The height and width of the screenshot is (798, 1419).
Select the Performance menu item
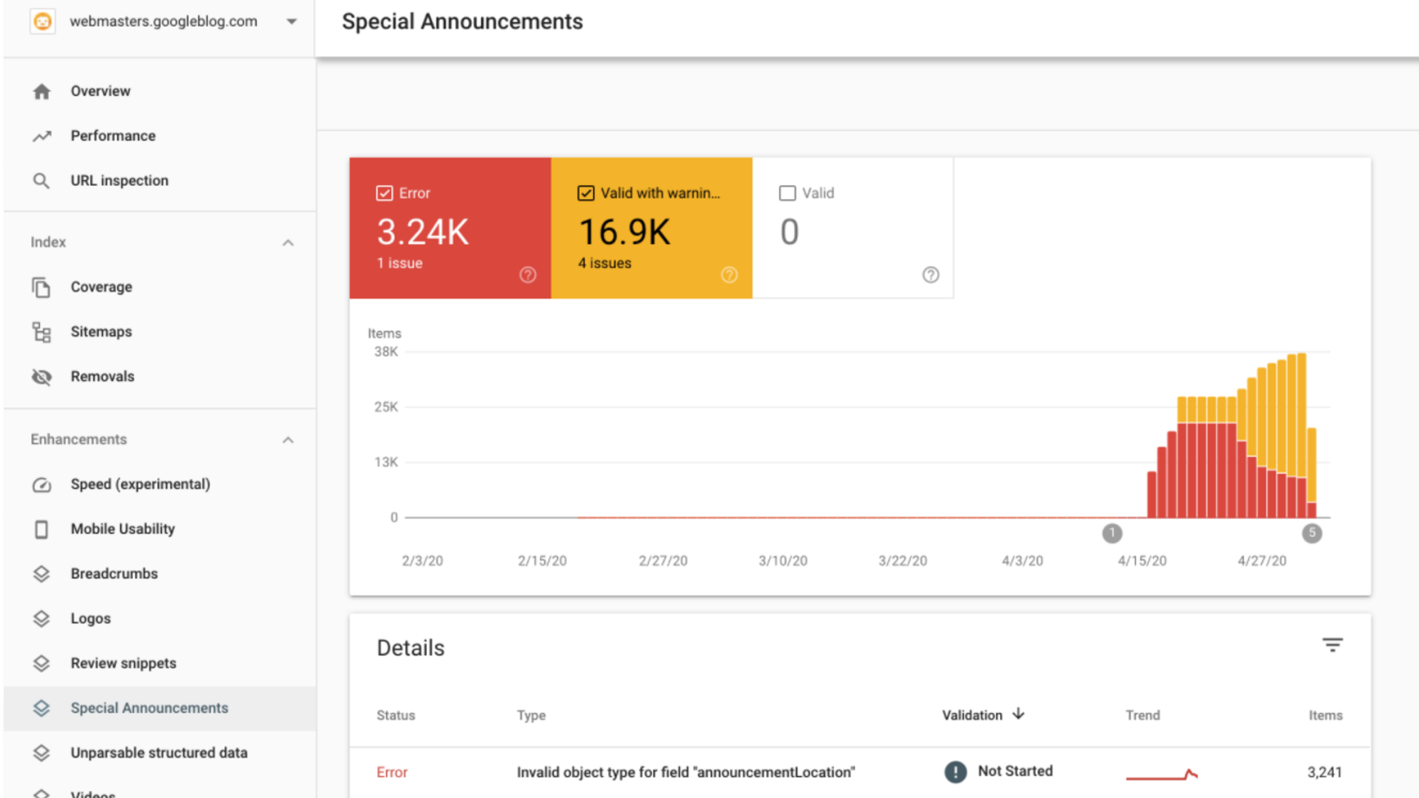click(x=113, y=135)
